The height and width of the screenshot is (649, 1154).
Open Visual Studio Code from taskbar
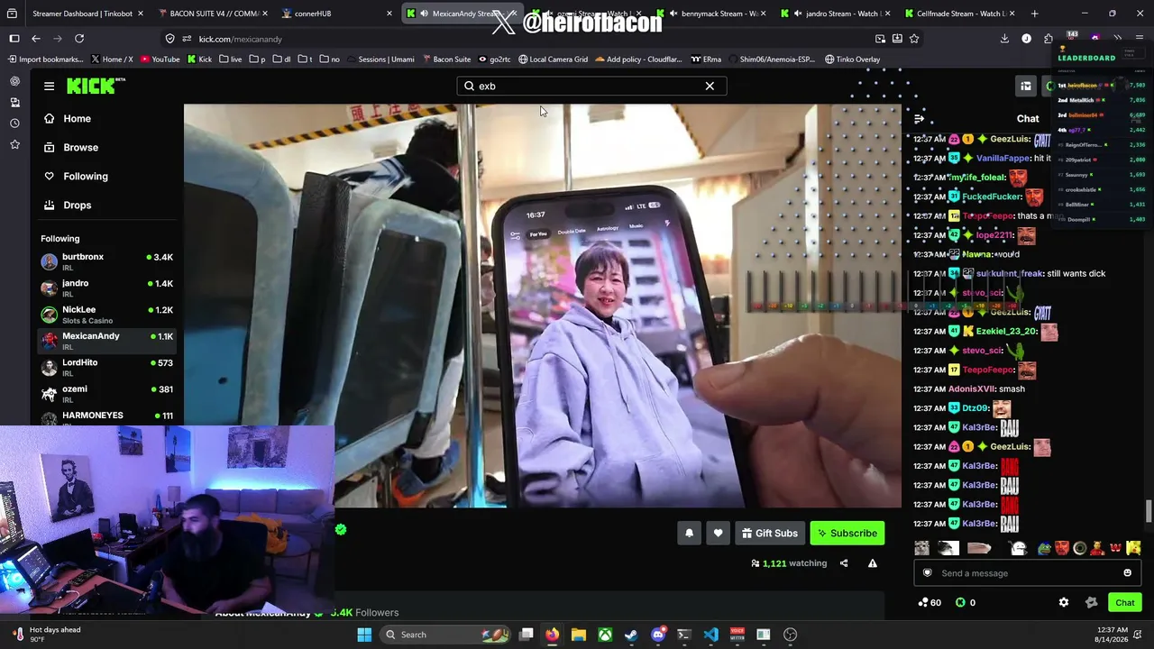(x=710, y=635)
